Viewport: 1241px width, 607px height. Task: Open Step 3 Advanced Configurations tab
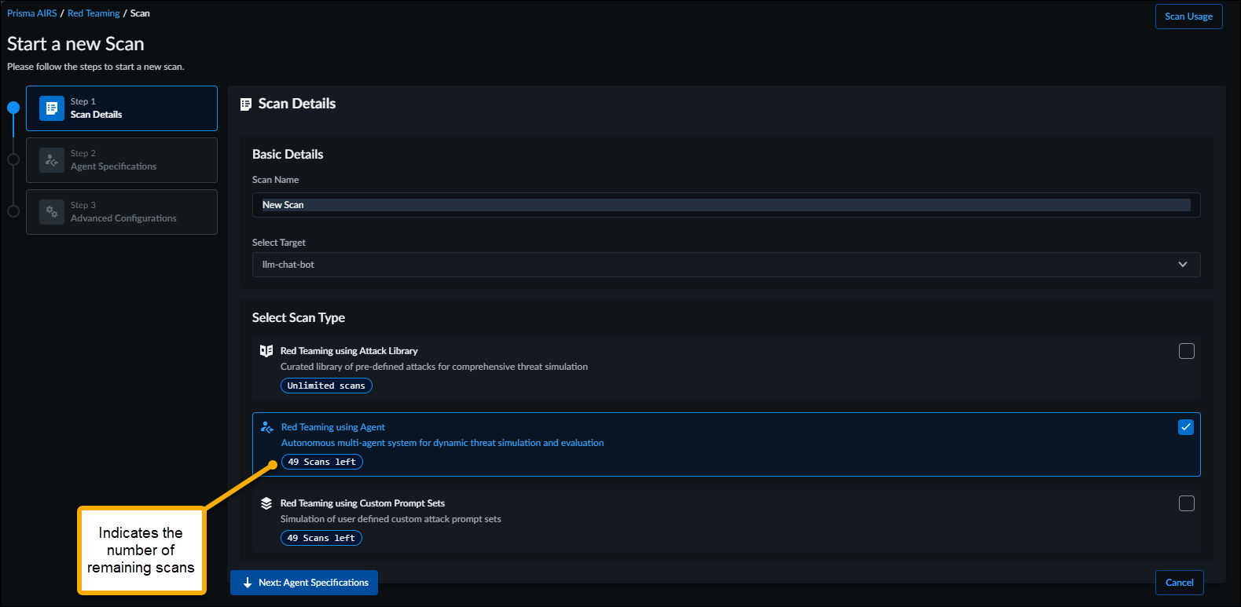tap(122, 212)
